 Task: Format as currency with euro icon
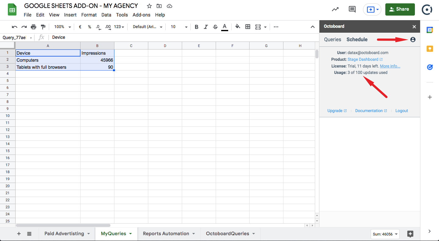pyautogui.click(x=80, y=27)
